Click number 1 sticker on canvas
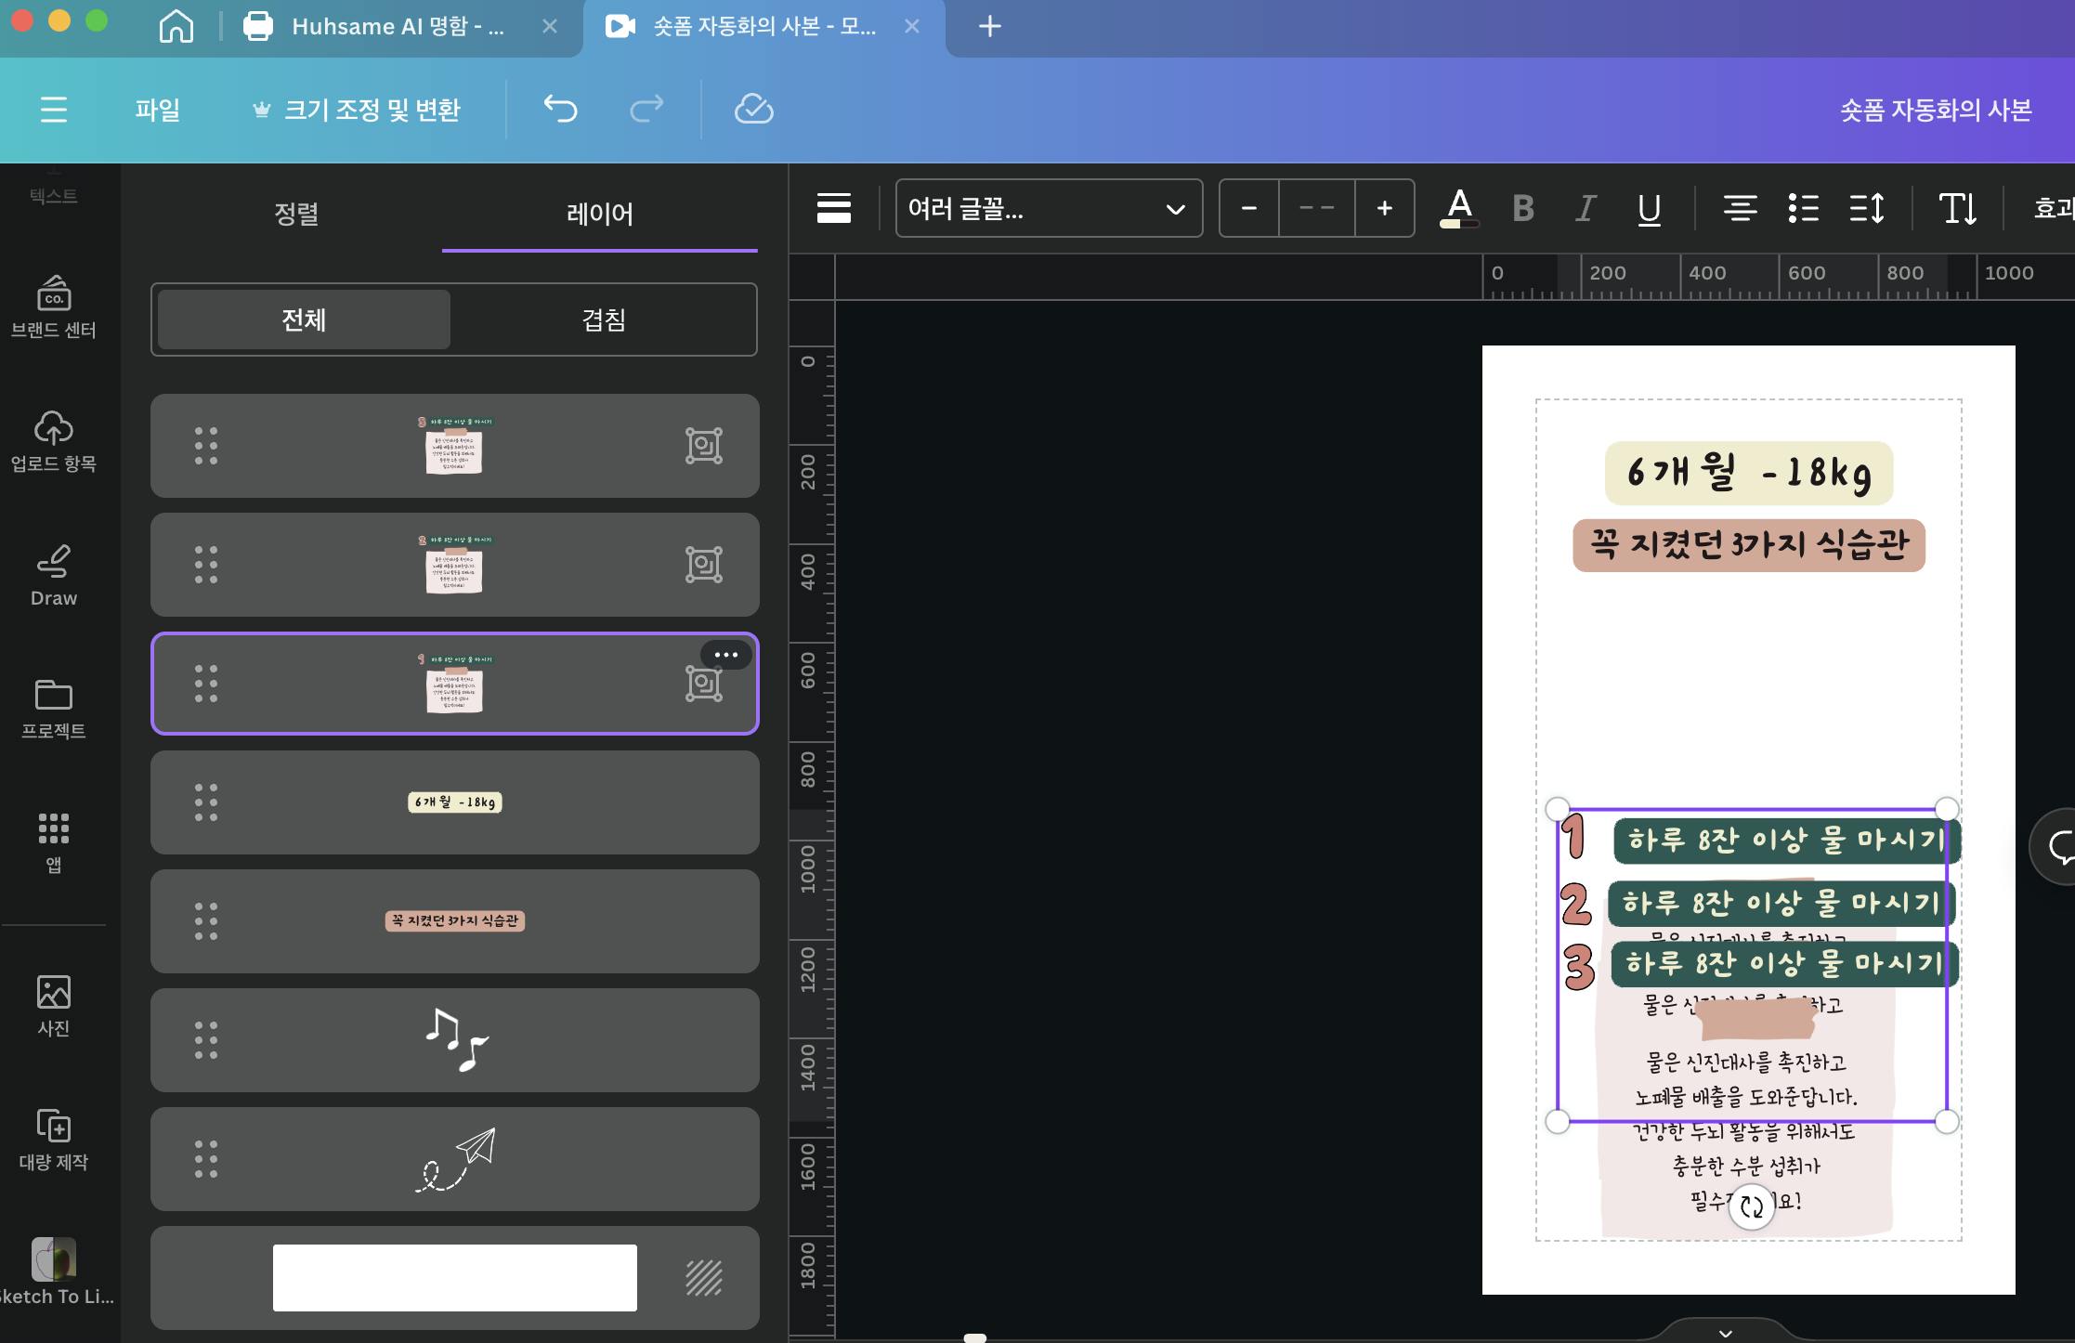 1573,835
